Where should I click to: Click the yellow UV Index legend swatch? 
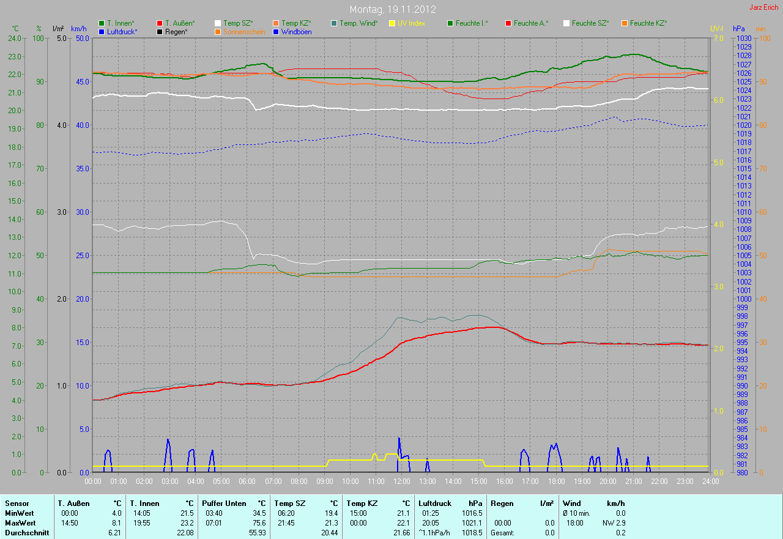pos(392,23)
